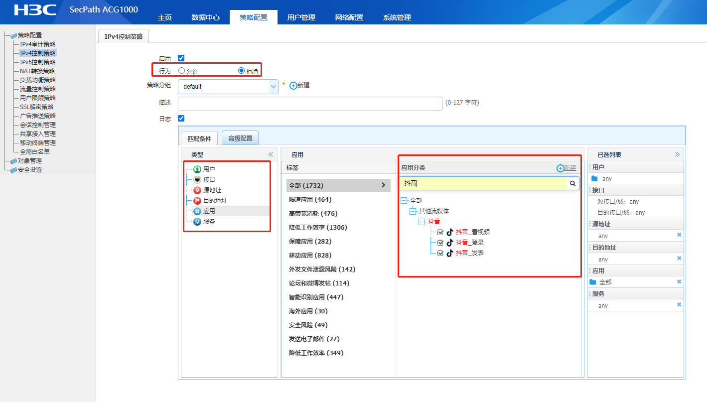Screen dimensions: 707x402
Task: Uncheck the 抖音_发表 checkbox
Action: [x=440, y=253]
